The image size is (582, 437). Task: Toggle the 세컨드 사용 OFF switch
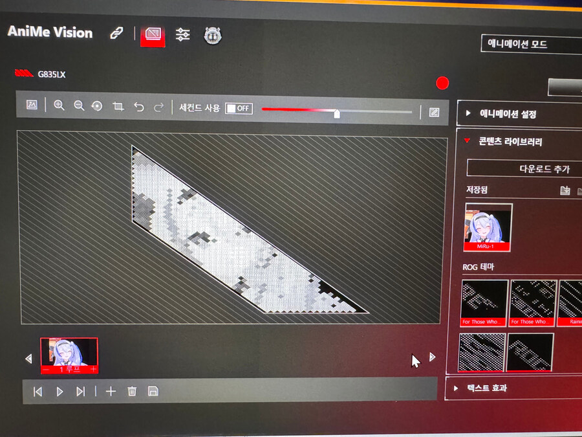point(239,109)
